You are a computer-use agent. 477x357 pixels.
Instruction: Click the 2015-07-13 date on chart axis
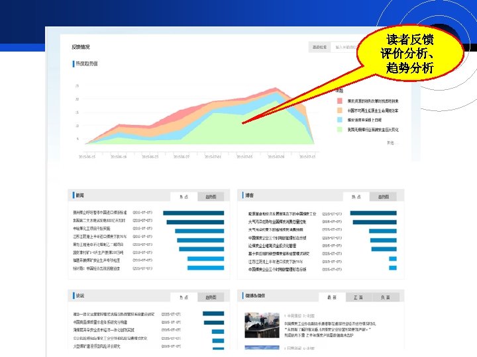[x=307, y=157]
